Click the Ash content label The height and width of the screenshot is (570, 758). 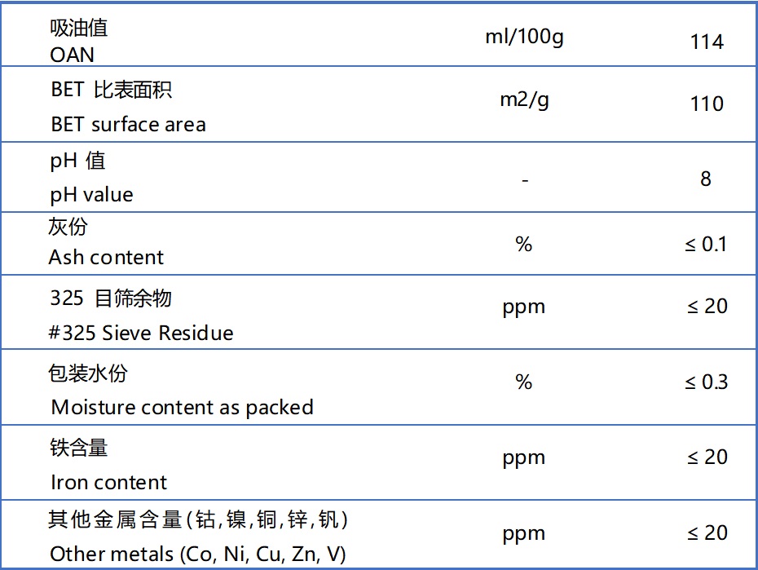pos(106,258)
